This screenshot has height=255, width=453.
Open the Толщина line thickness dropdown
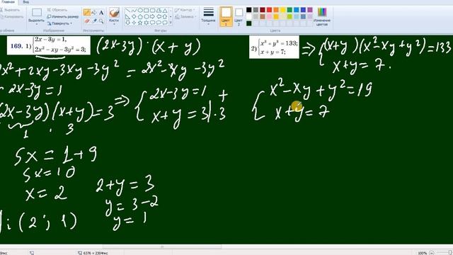(208, 16)
